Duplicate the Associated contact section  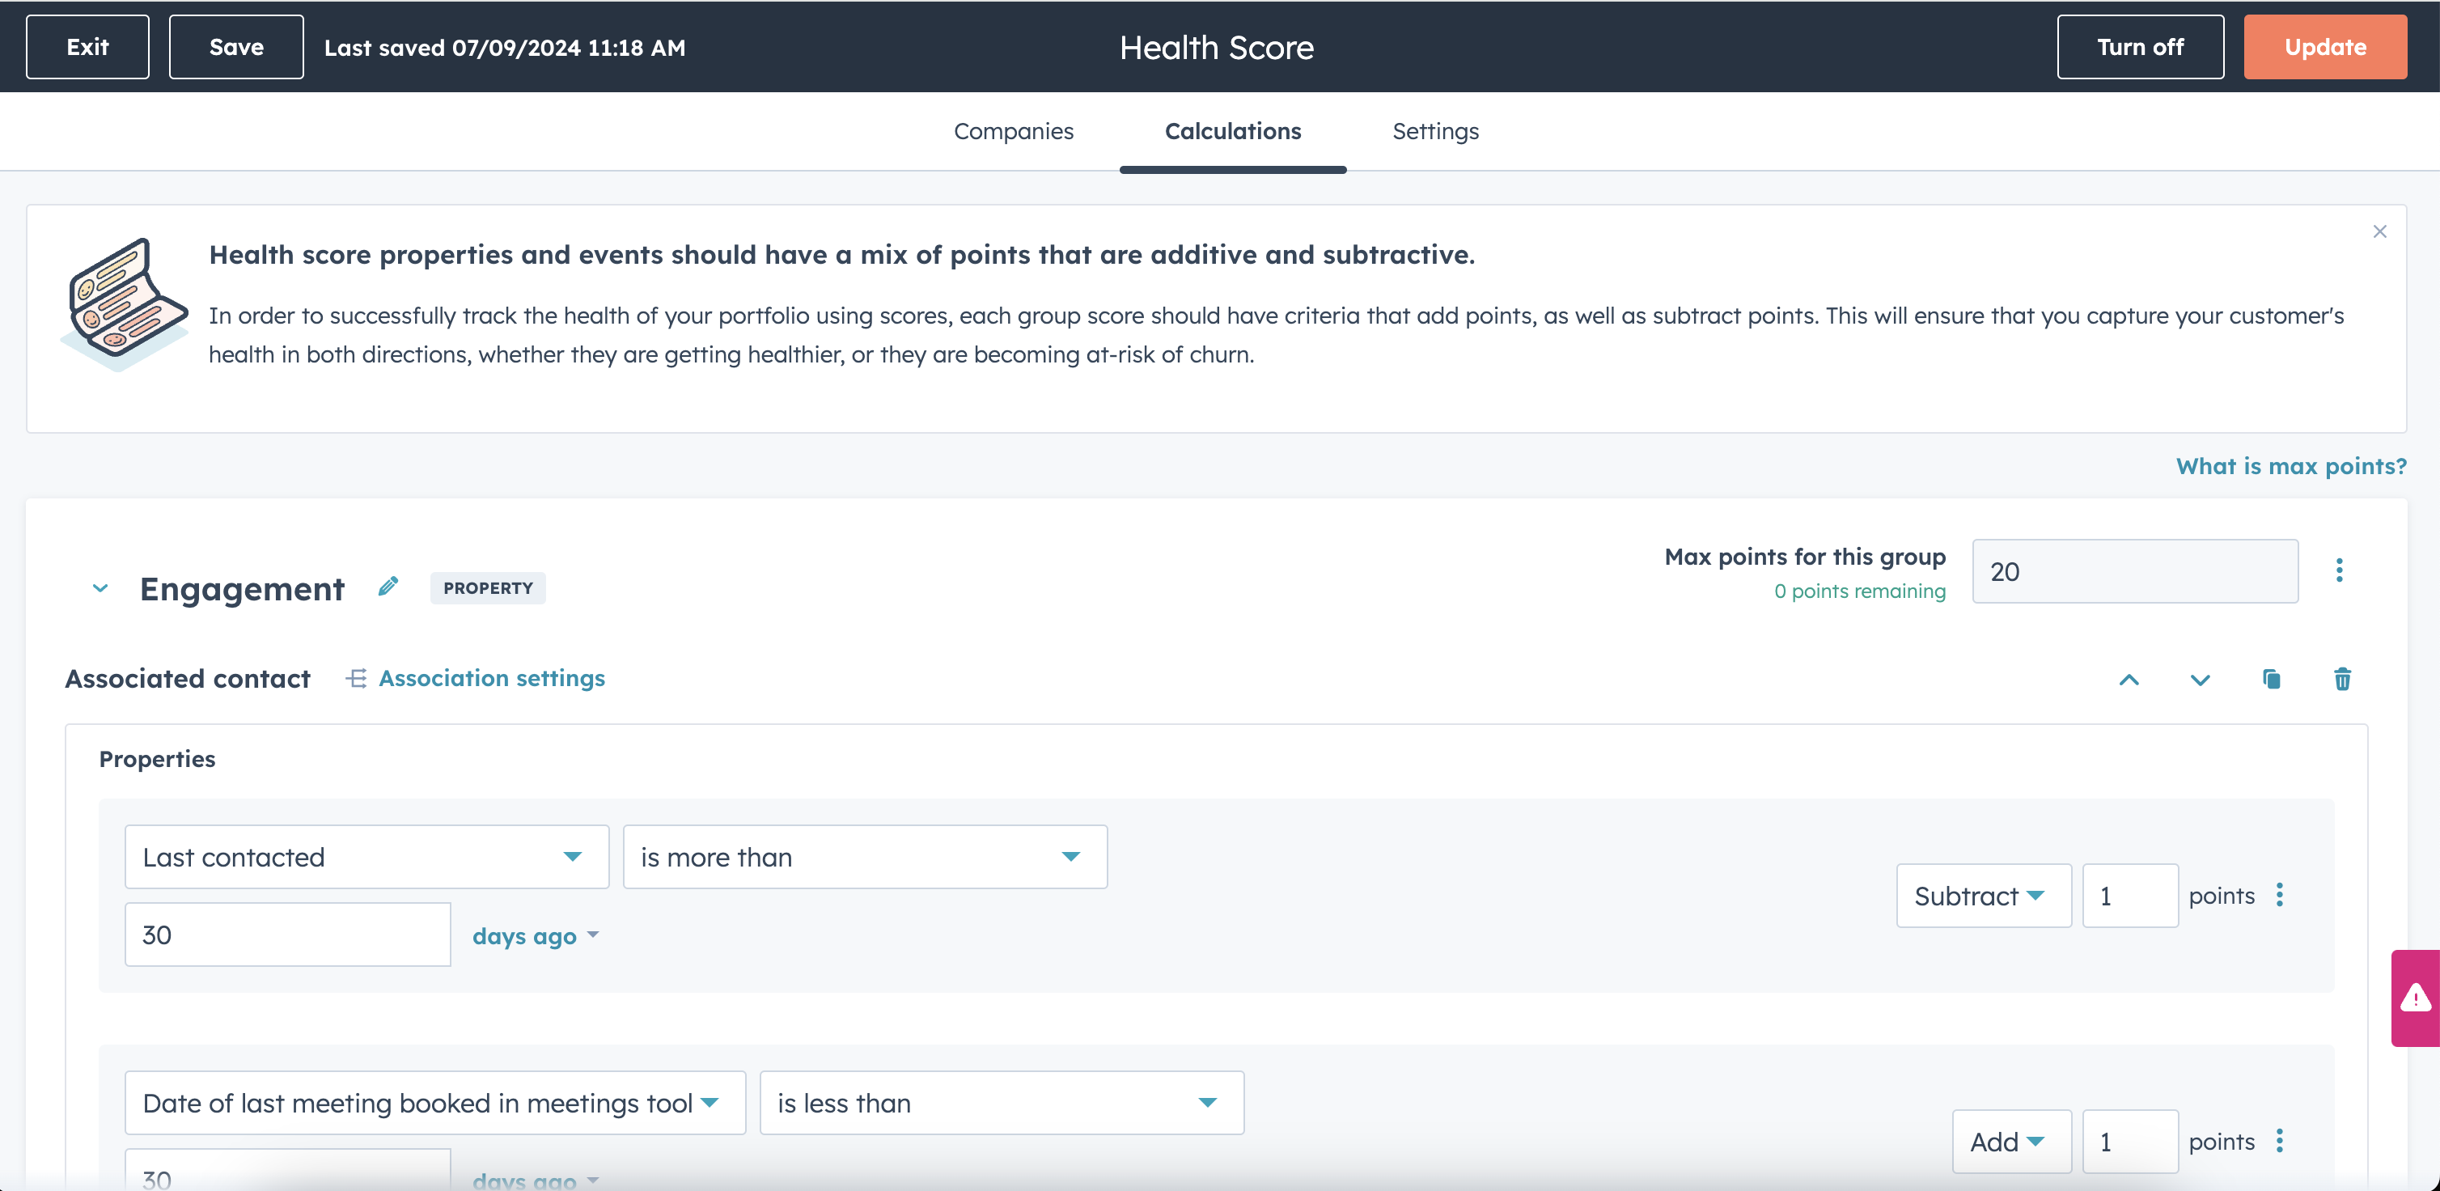[x=2270, y=680]
